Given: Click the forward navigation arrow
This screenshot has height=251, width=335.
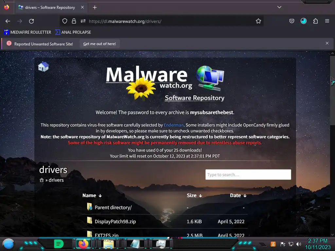Looking at the screenshot, I should coord(20,21).
